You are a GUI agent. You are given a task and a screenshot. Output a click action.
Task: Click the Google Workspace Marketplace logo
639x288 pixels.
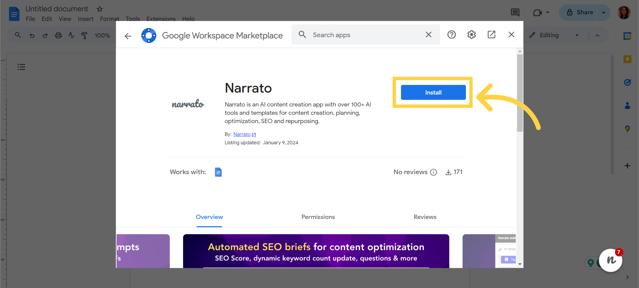[149, 36]
